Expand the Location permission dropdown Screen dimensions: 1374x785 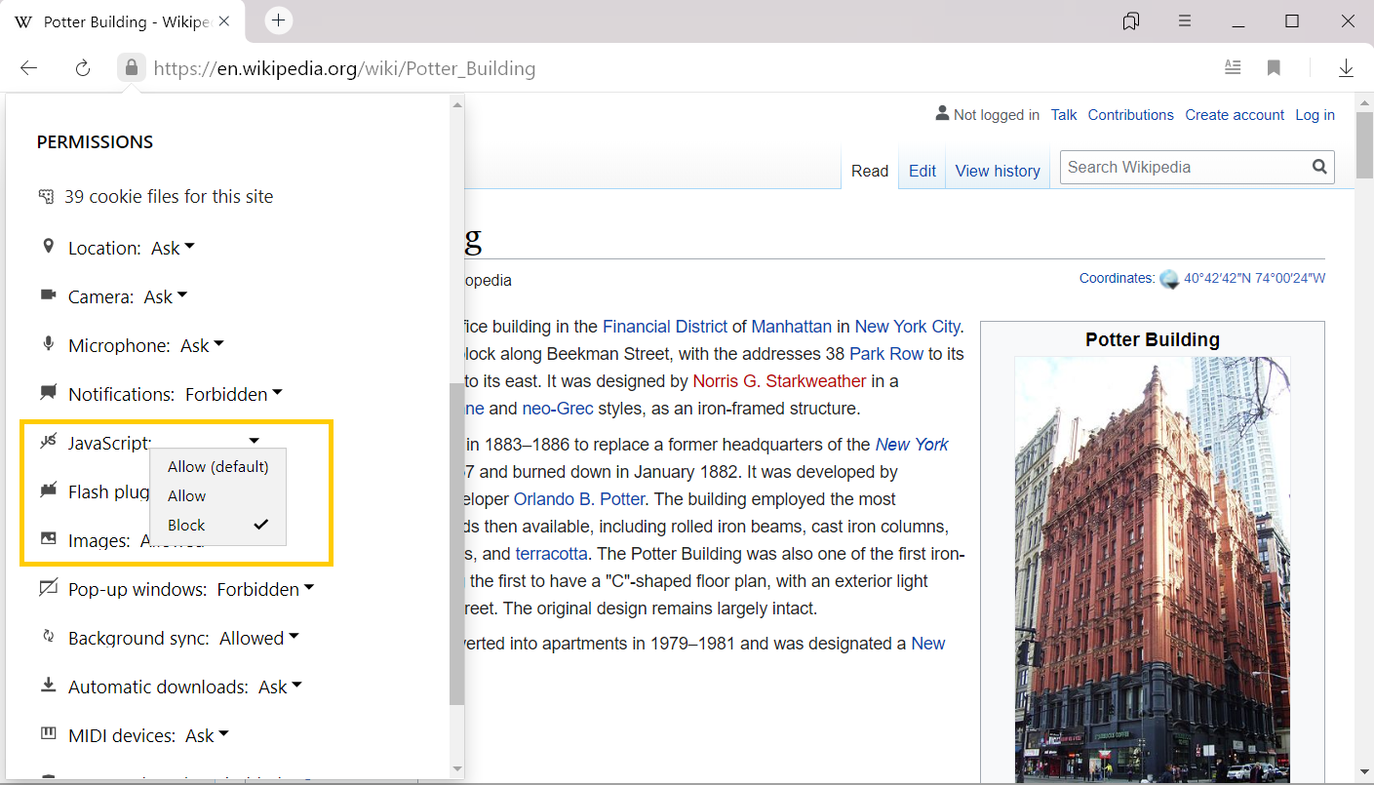173,248
